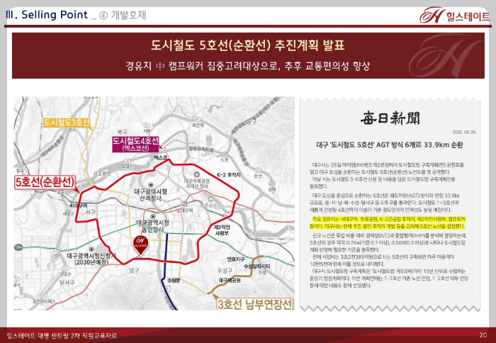Click the yellow-highlighted paragraph starting '주요 경유지는'
Screen dimensions: 496x343
[388, 223]
